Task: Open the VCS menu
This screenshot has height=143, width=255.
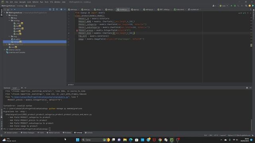Action: coord(51,2)
